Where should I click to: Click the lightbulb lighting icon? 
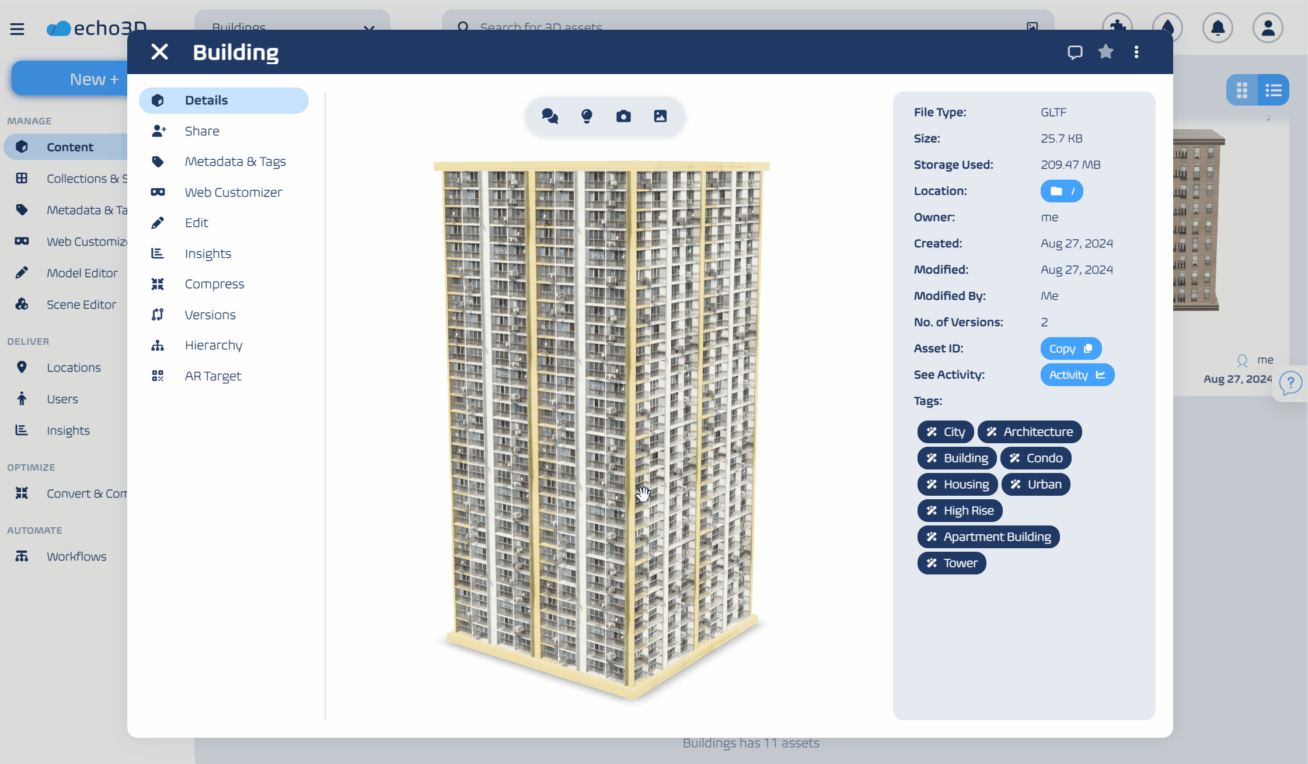(587, 116)
